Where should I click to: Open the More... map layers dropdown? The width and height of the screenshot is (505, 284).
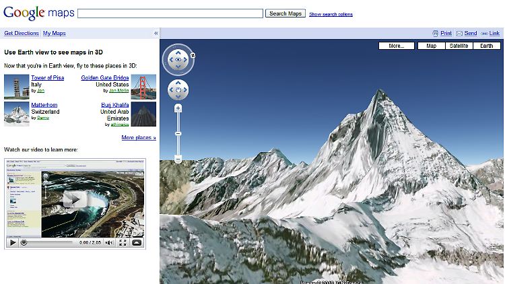click(396, 46)
